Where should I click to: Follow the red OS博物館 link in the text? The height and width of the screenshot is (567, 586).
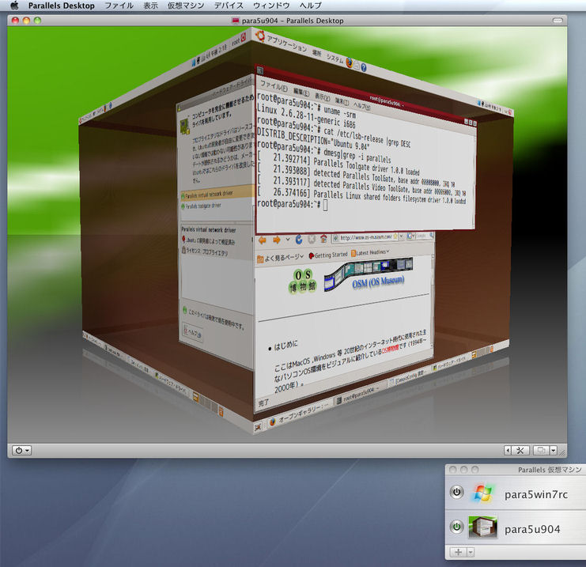coord(389,349)
